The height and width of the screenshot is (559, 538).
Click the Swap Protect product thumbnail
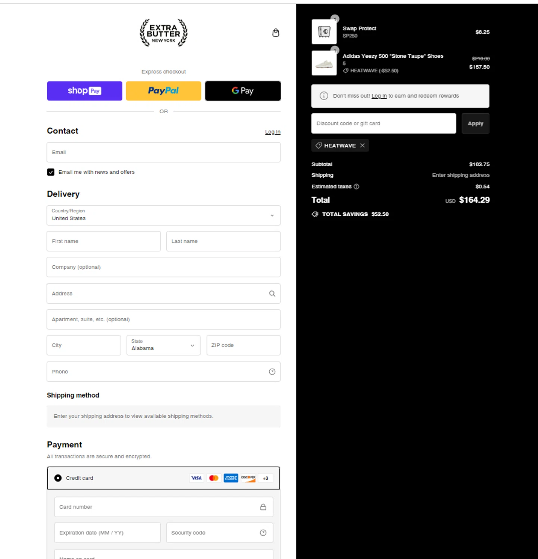click(324, 32)
